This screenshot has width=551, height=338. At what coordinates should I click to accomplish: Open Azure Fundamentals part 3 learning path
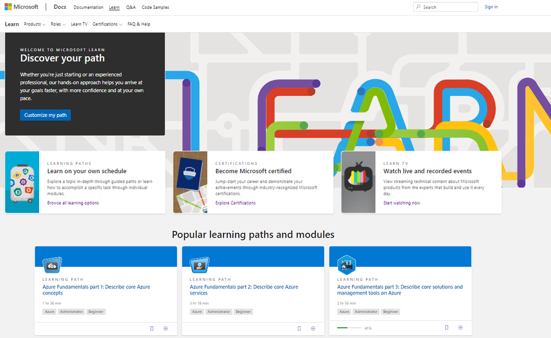pyautogui.click(x=400, y=290)
